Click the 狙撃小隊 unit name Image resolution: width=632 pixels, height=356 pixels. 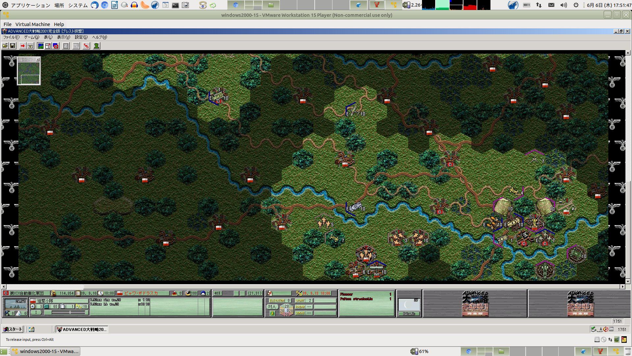(x=45, y=301)
